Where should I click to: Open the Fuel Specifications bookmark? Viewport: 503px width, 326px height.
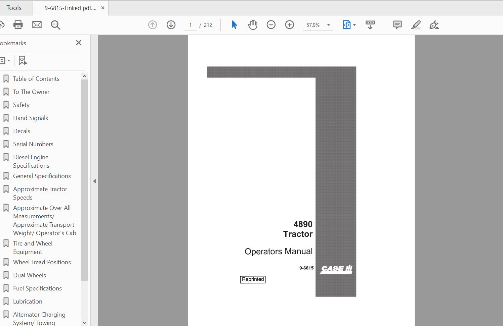click(37, 288)
